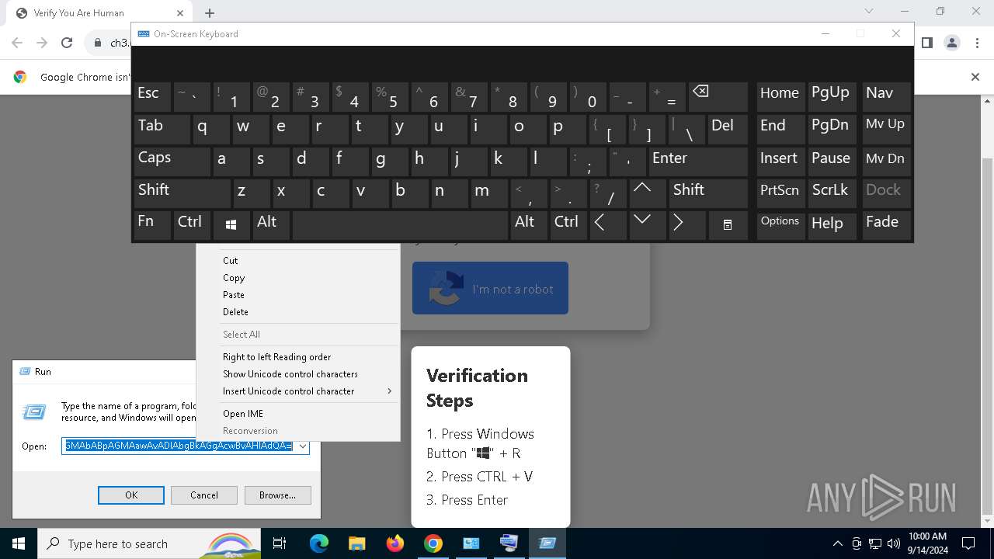This screenshot has height=559, width=994.
Task: Click the context menu key on keyboard
Action: click(728, 225)
